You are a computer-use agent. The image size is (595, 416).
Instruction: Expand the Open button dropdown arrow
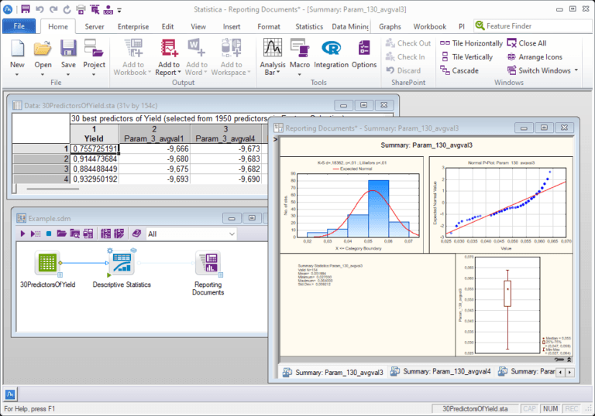pyautogui.click(x=43, y=74)
